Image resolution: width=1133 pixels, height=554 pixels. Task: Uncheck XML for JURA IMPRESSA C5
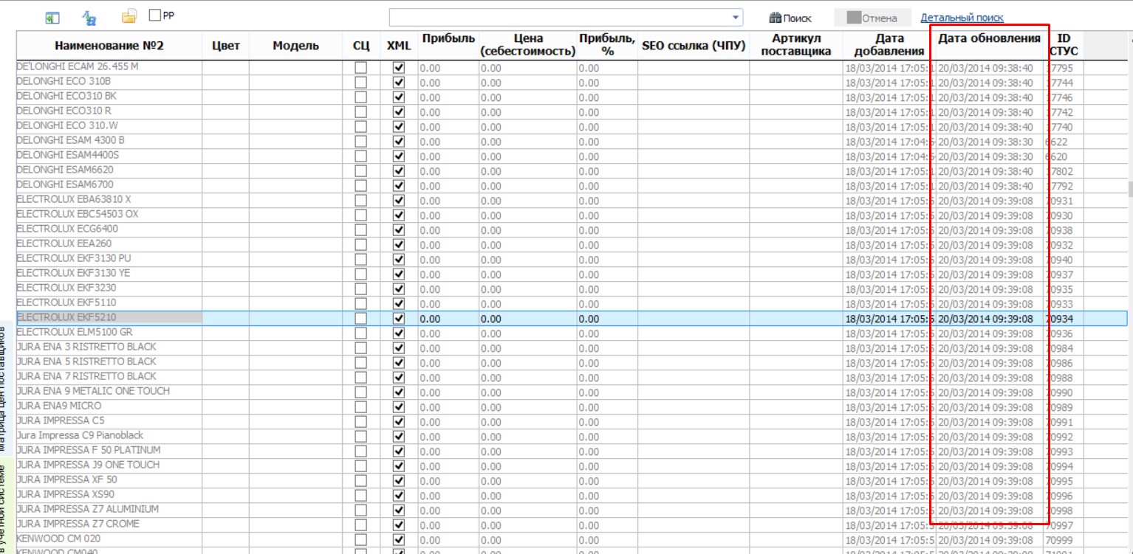point(399,422)
